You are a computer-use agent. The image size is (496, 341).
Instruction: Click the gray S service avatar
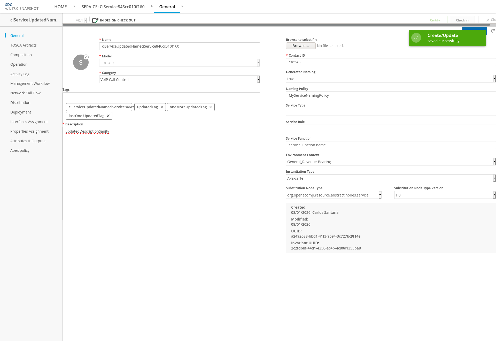81,62
